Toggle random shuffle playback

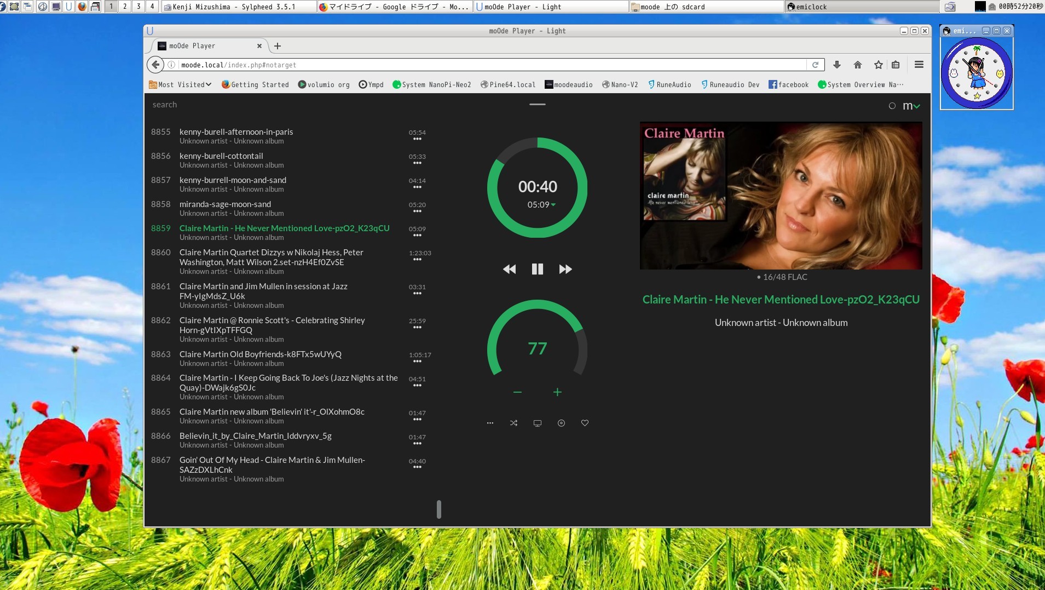click(x=513, y=423)
